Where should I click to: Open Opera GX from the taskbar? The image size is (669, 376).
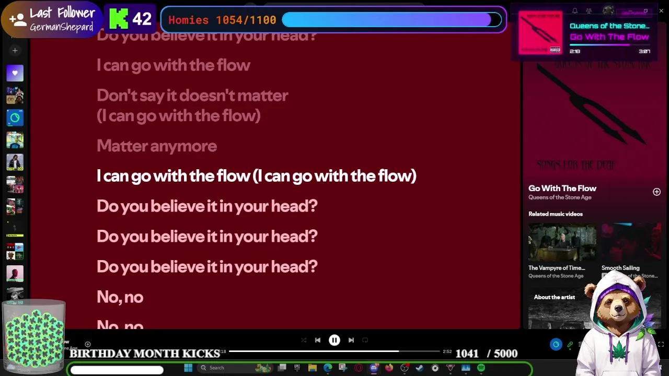click(359, 368)
